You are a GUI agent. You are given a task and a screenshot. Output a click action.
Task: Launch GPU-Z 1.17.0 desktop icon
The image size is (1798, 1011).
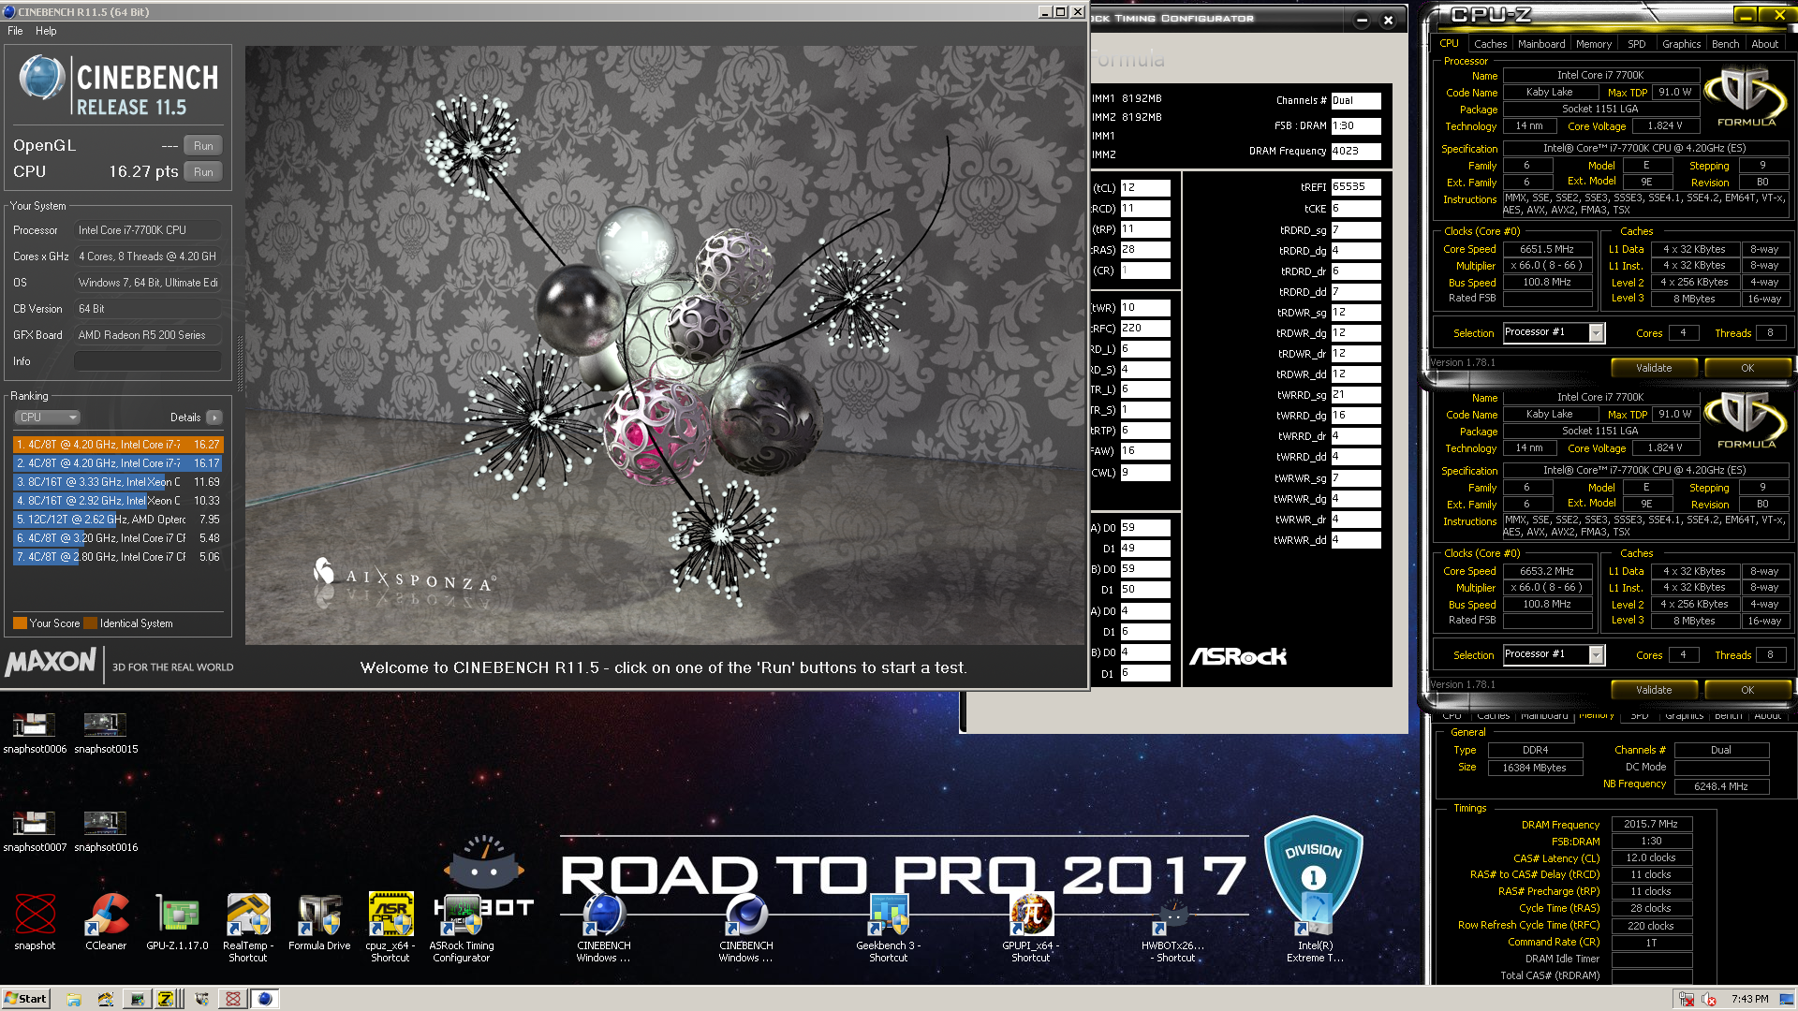point(177,922)
